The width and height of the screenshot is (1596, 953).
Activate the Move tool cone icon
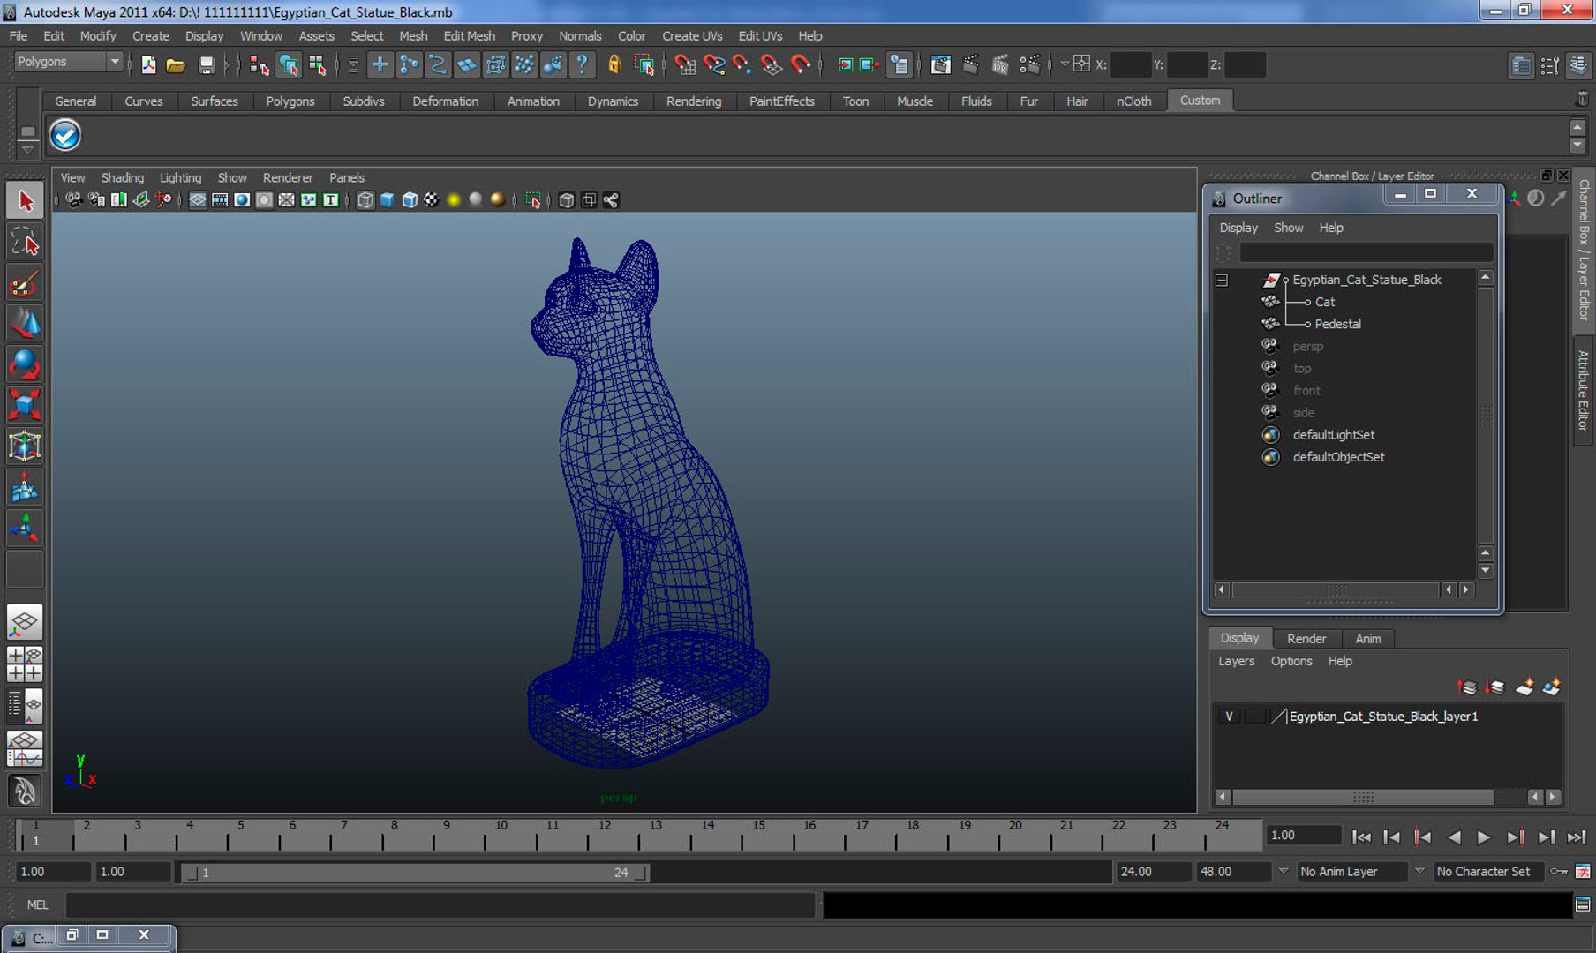pyautogui.click(x=25, y=324)
